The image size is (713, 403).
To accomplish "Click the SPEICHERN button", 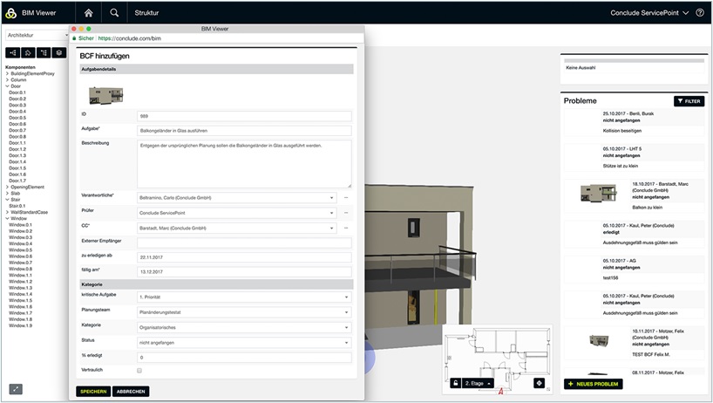I will (93, 392).
